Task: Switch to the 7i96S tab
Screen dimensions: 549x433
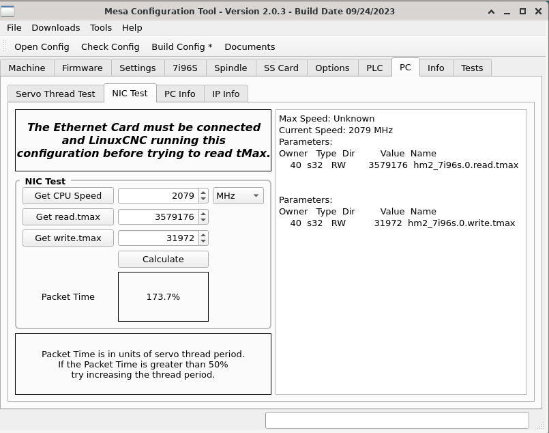Action: click(186, 68)
